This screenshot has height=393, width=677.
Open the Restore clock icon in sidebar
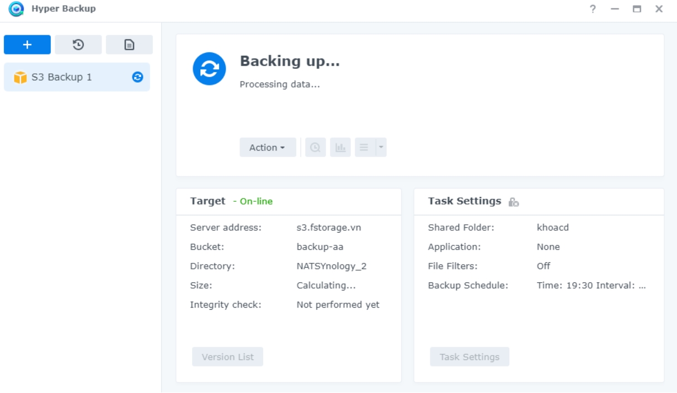coord(78,45)
